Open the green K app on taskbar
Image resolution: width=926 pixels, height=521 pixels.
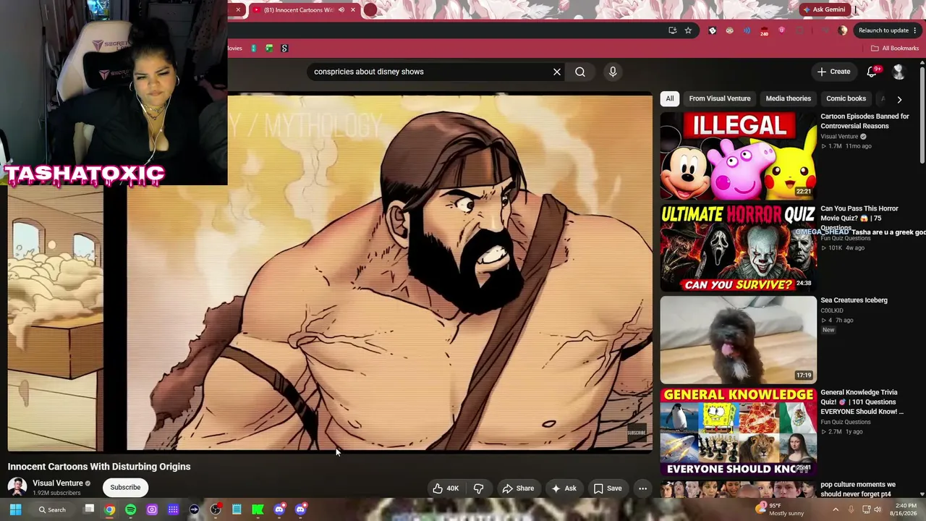tap(258, 509)
